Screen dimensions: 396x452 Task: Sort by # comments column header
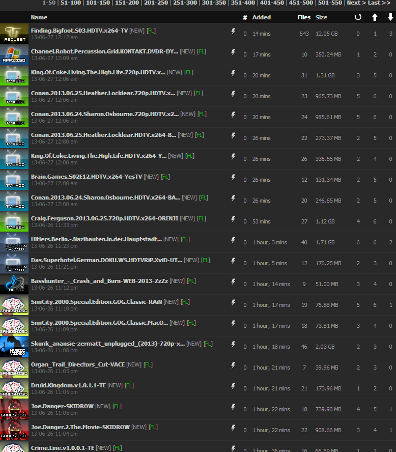tap(245, 18)
